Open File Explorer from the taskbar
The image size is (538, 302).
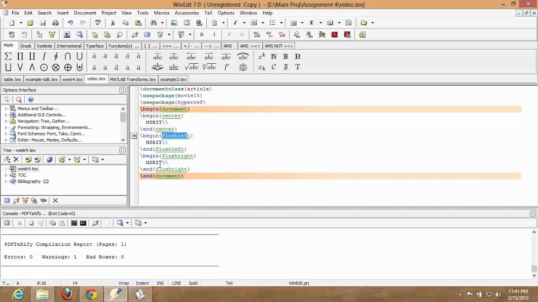42,294
